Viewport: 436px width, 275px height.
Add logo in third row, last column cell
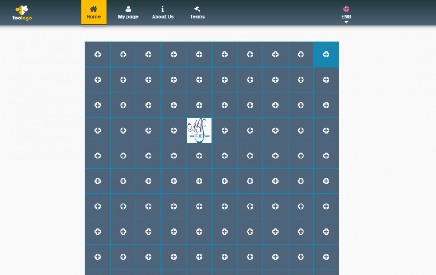(326, 105)
